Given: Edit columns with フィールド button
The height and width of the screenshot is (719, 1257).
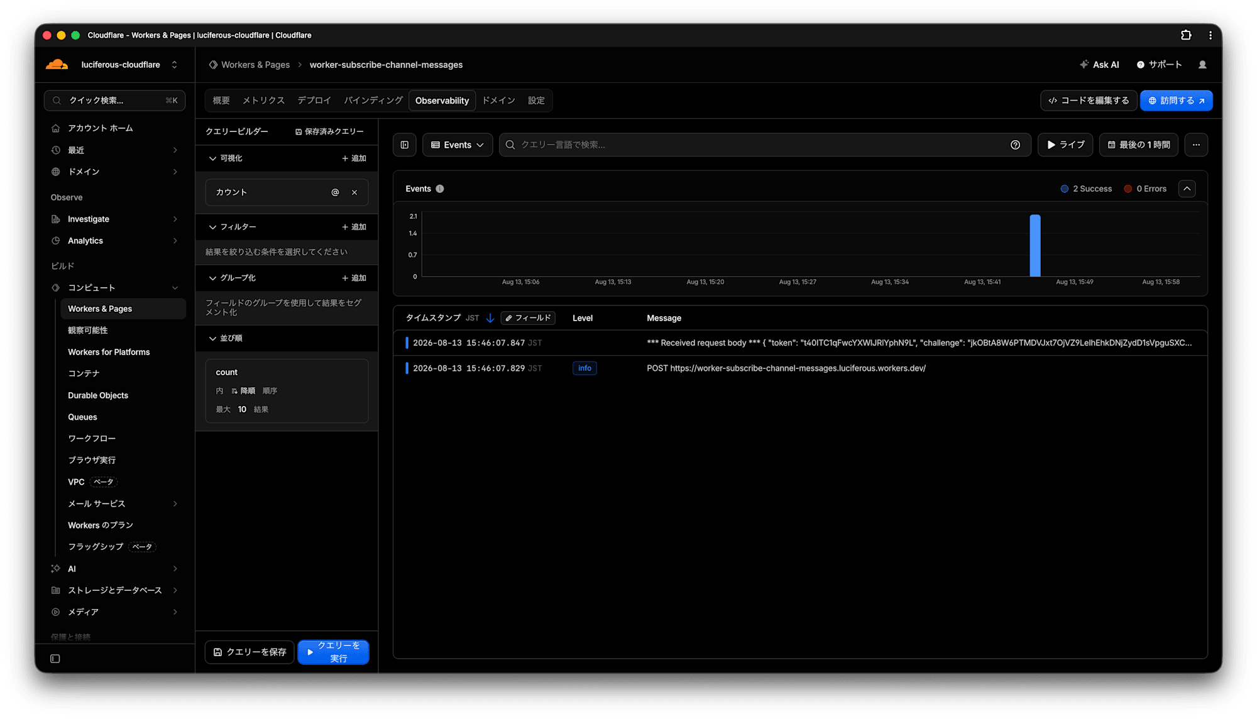Looking at the screenshot, I should (x=528, y=318).
